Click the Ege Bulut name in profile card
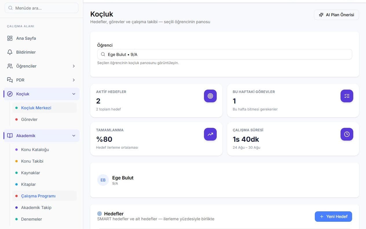Image resolution: width=366 pixels, height=229 pixels. (x=123, y=178)
